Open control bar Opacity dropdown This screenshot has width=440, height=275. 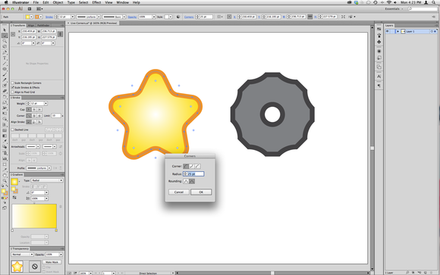click(154, 17)
